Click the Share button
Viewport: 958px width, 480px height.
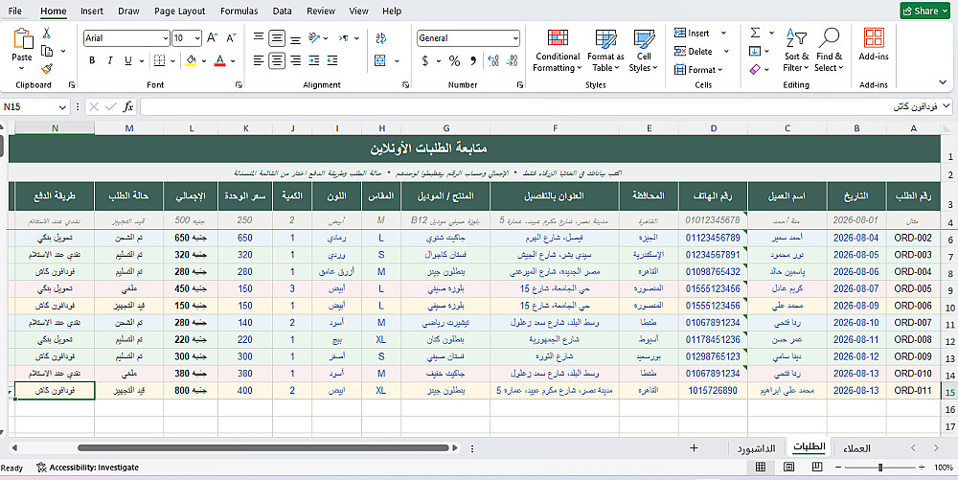coord(925,11)
